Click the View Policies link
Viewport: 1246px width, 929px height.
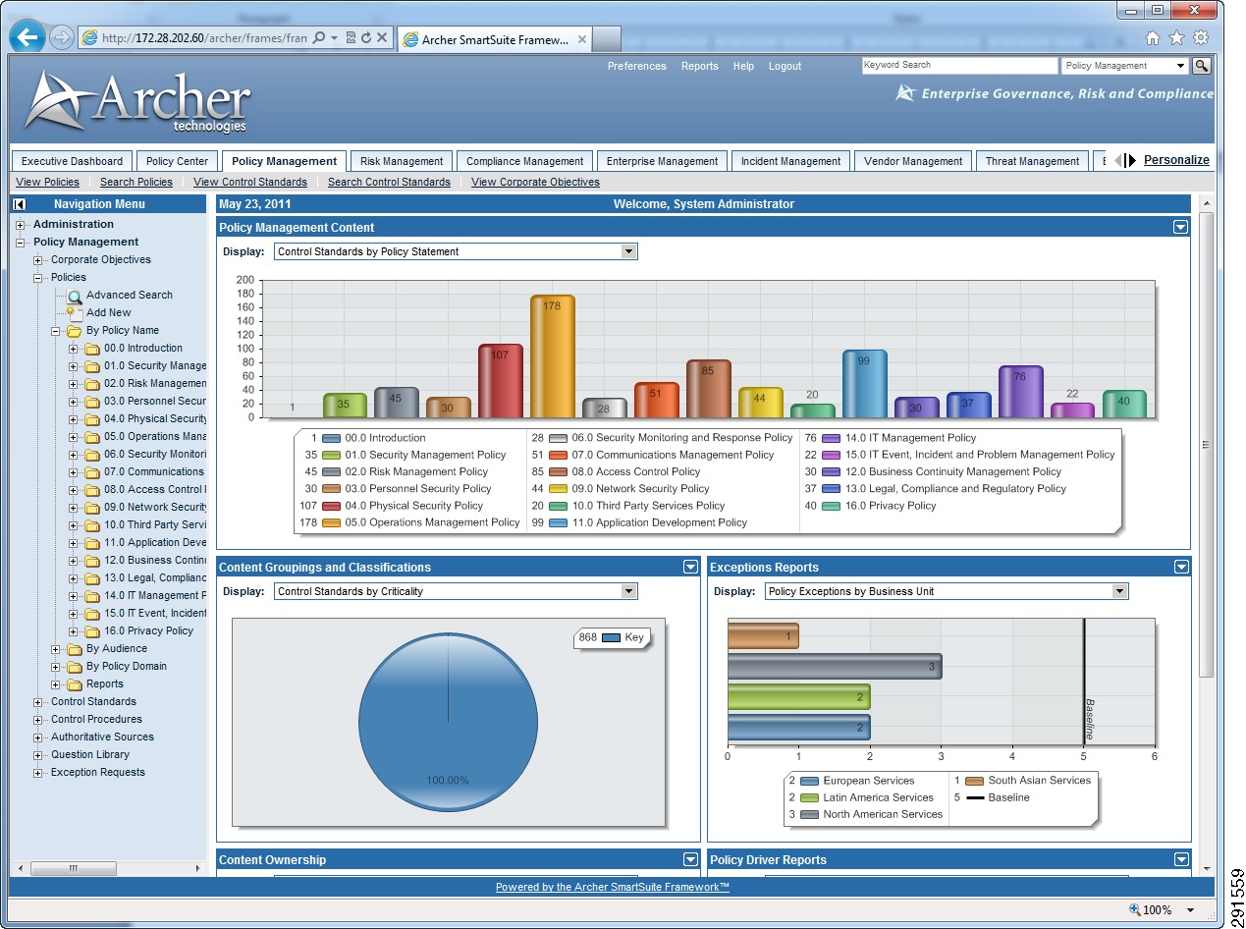[47, 182]
